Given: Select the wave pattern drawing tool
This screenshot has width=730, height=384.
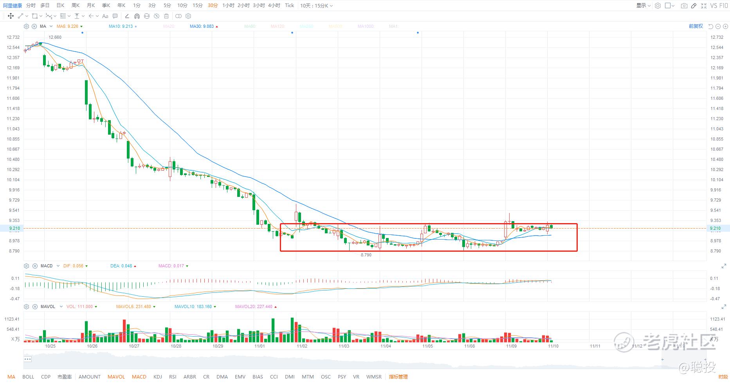Looking at the screenshot, I should coord(49,16).
